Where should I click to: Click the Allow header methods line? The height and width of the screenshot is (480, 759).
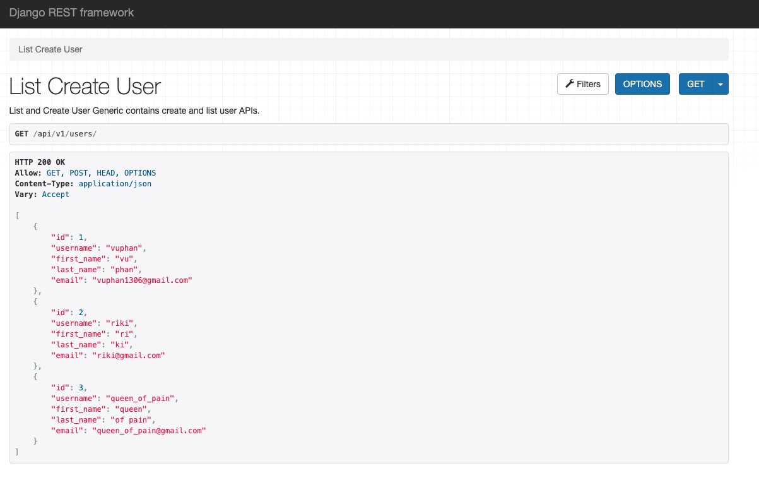(85, 173)
